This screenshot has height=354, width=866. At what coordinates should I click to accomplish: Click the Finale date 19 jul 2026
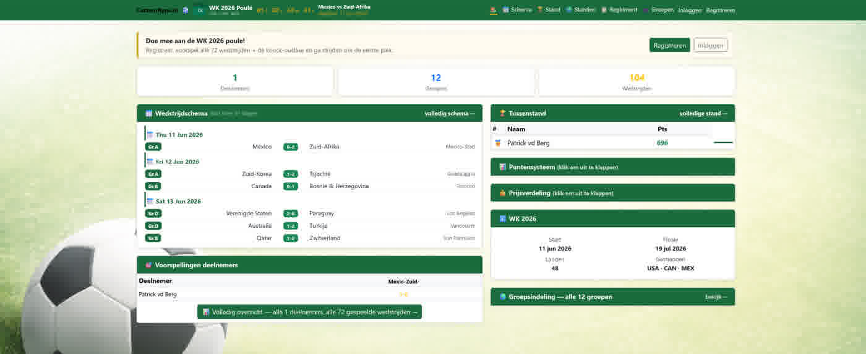coord(670,248)
